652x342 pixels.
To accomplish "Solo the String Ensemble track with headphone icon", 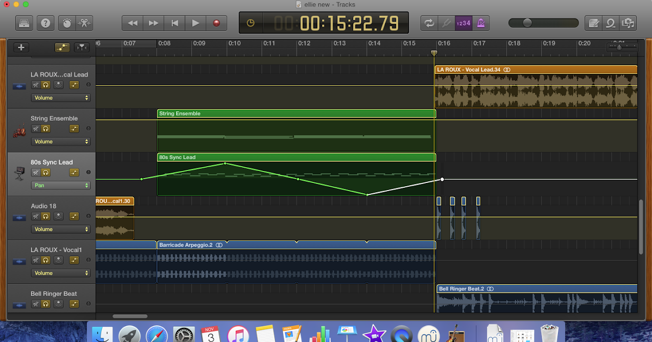I will [47, 129].
